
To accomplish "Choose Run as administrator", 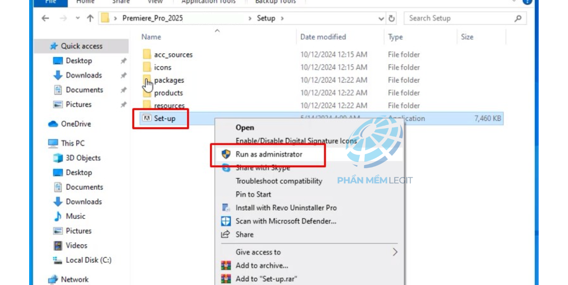I will pos(269,154).
